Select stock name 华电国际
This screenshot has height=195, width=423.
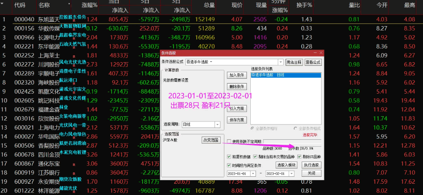tap(49, 137)
